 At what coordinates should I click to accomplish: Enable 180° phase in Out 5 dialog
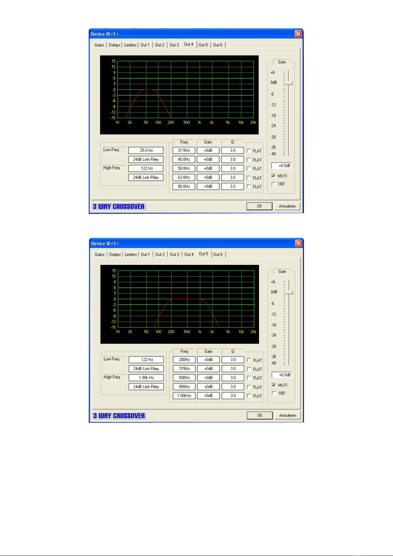(x=274, y=393)
